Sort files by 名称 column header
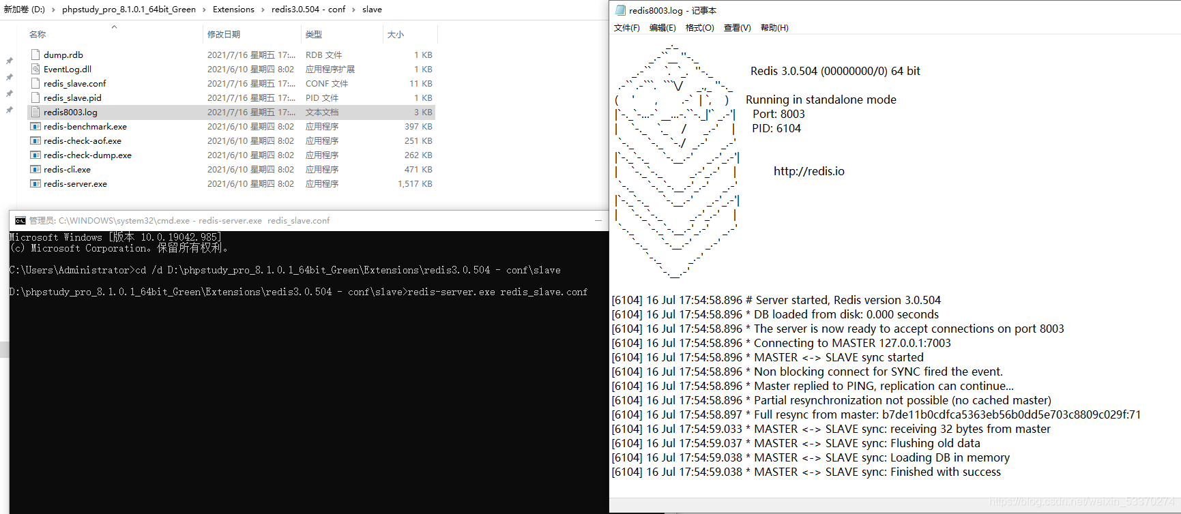1181x514 pixels. 38,35
